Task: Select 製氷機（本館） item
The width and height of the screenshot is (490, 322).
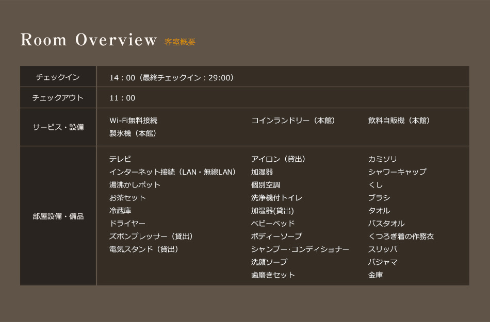Action: 133,133
